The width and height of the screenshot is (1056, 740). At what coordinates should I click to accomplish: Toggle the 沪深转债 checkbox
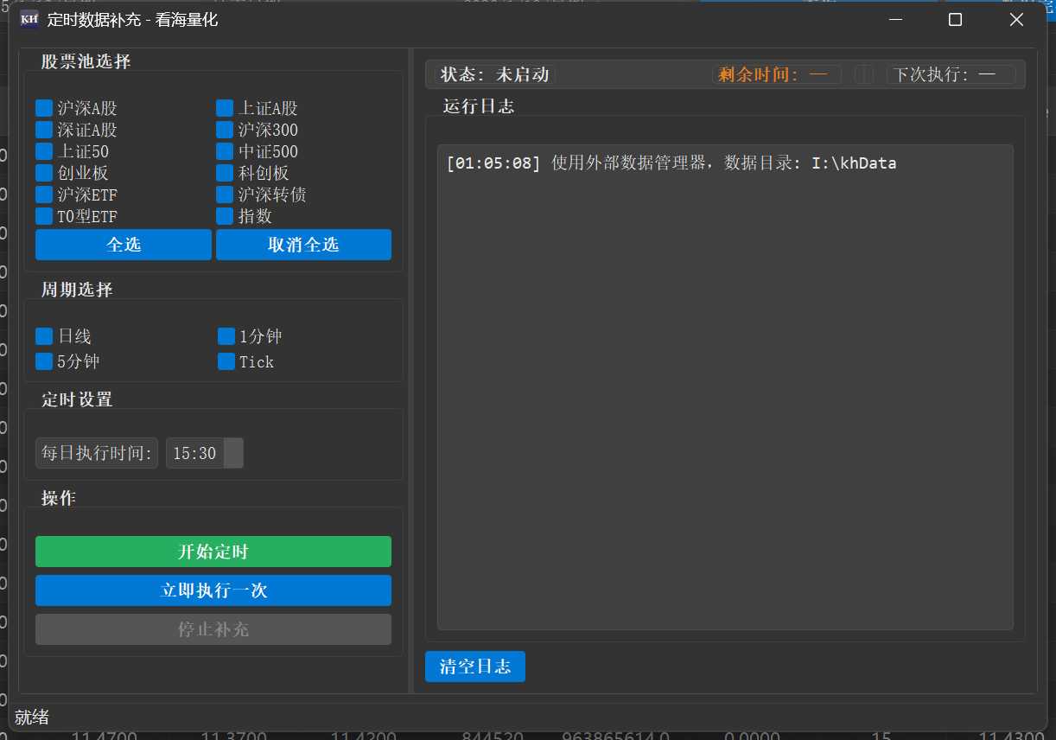225,195
